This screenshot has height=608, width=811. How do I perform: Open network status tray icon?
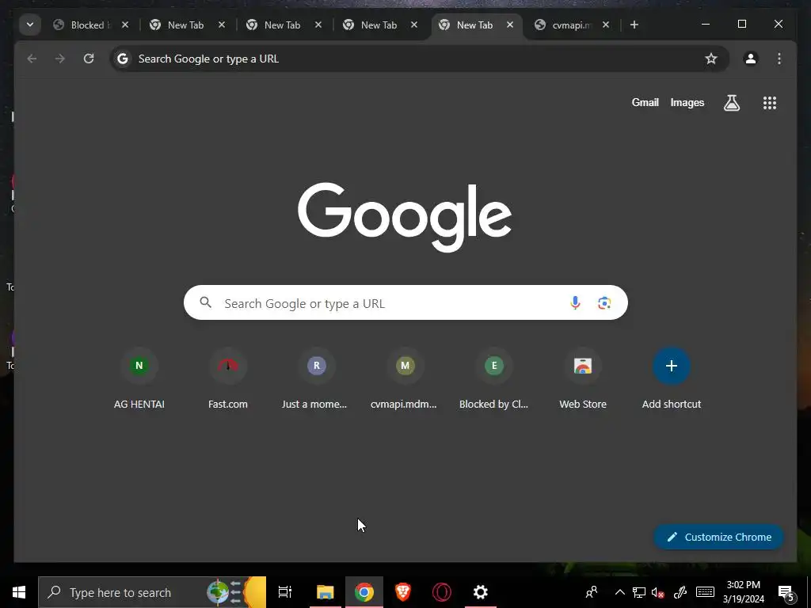coord(639,592)
